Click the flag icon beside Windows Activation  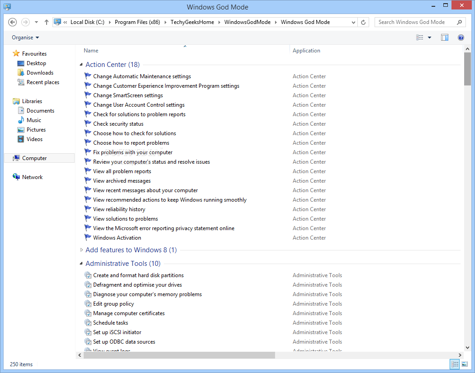(87, 237)
